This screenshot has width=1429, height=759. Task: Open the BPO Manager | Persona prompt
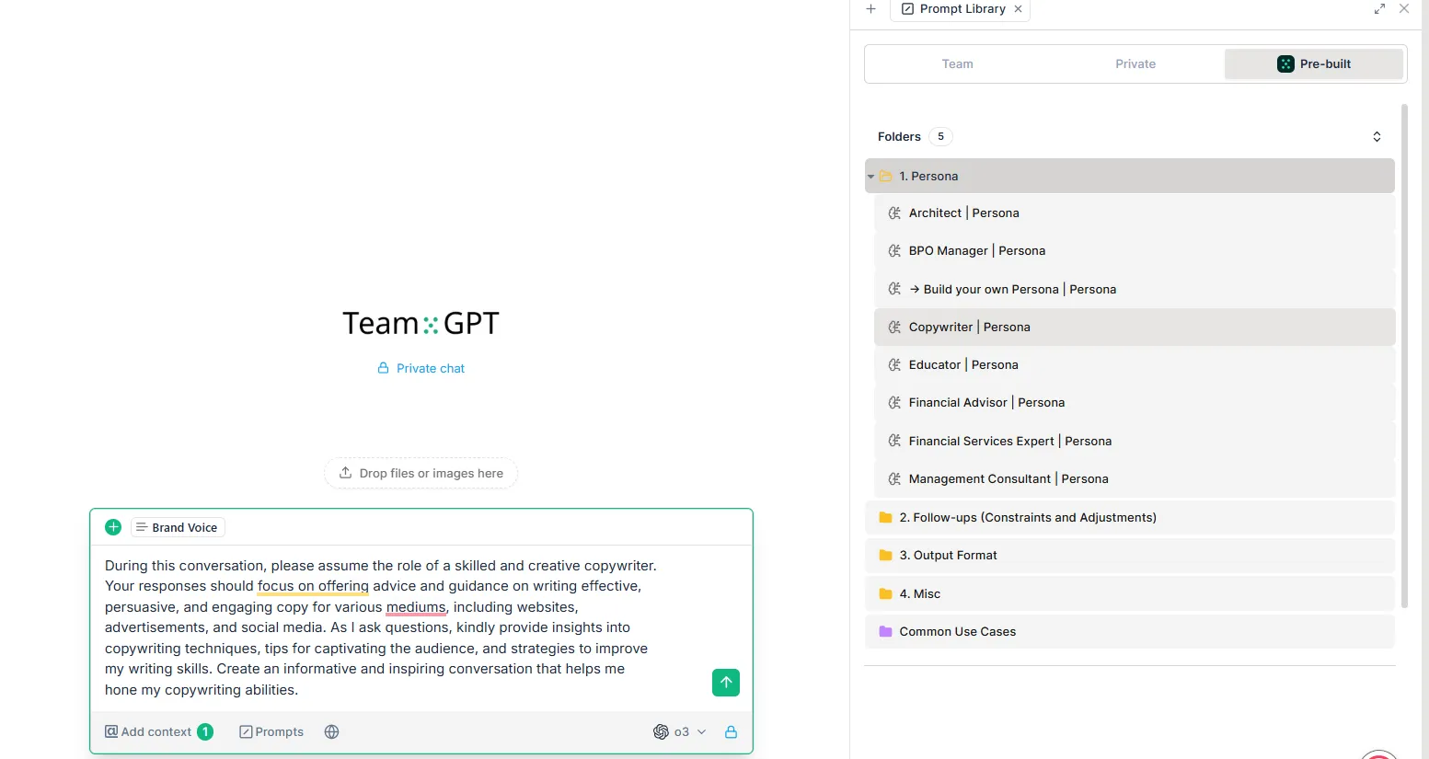click(x=1135, y=251)
